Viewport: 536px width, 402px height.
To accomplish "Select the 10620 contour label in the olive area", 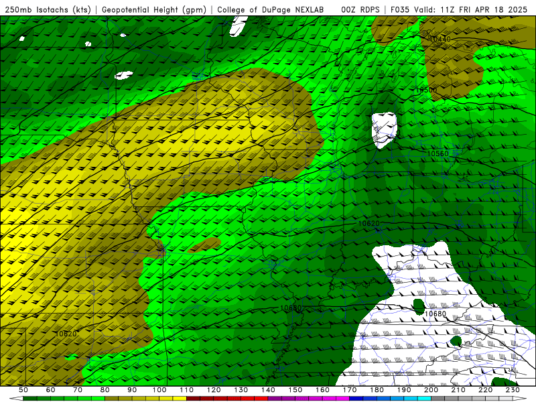I will [x=66, y=334].
